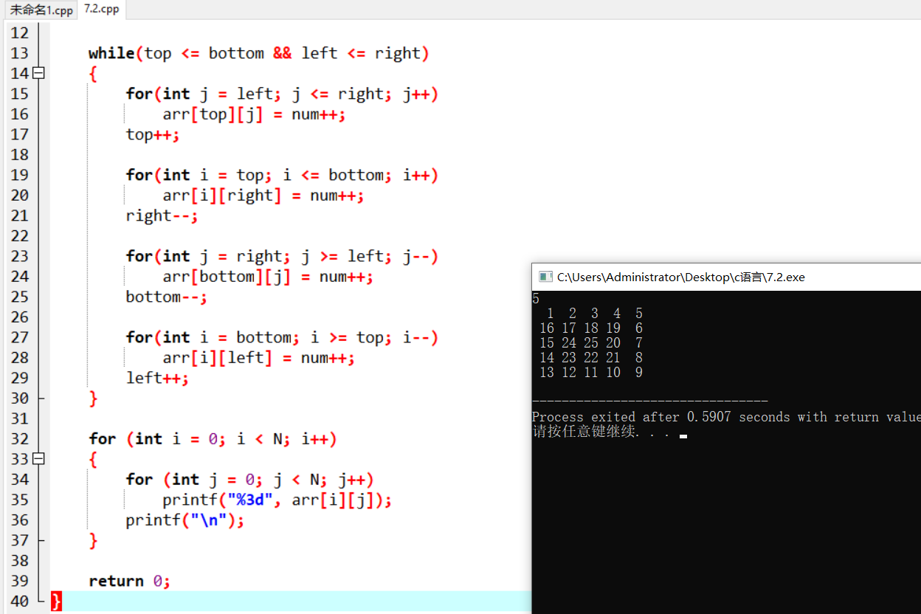Click console output row 13 12 11 10 9
This screenshot has width=921, height=614.
[x=591, y=373]
